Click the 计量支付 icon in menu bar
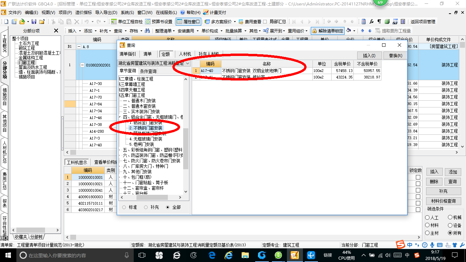Image resolution: width=466 pixels, height=262 pixels. pyautogui.click(x=206, y=12)
